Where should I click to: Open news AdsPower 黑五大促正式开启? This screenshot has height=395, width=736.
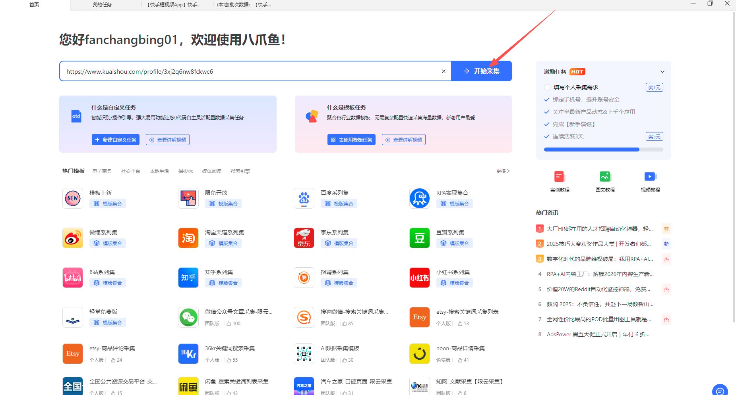[598, 334]
